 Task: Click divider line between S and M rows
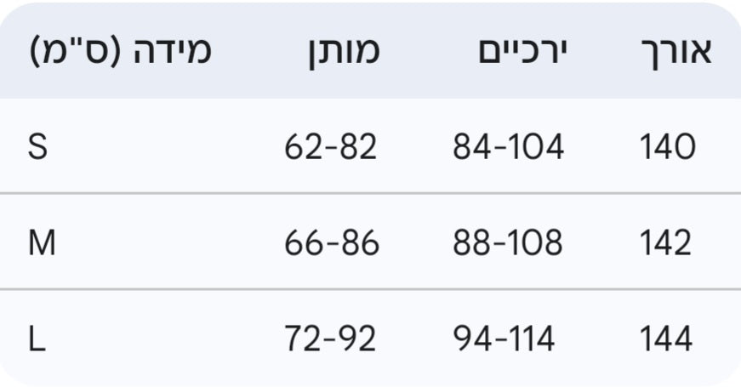(370, 194)
